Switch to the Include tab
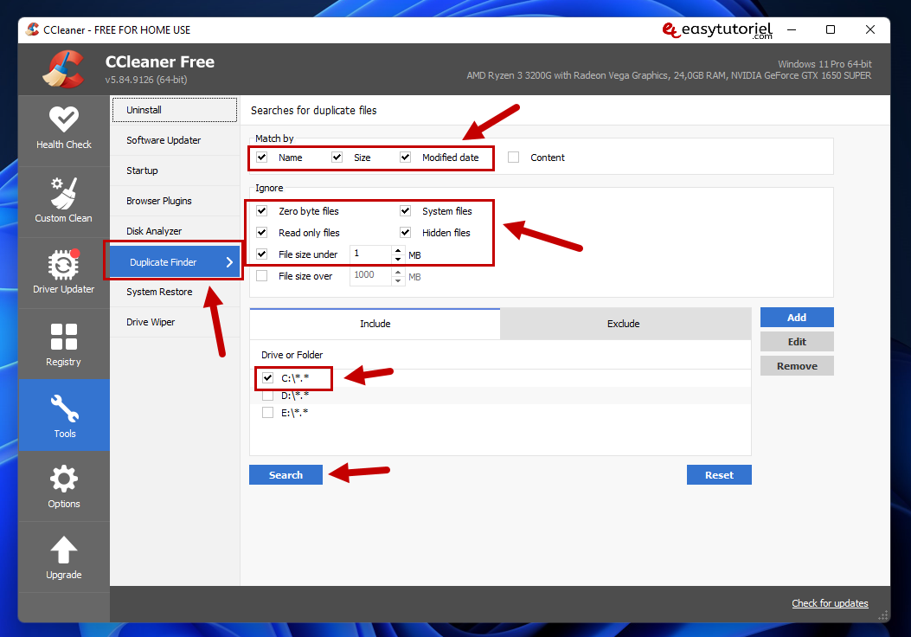Image resolution: width=911 pixels, height=637 pixels. coord(375,324)
